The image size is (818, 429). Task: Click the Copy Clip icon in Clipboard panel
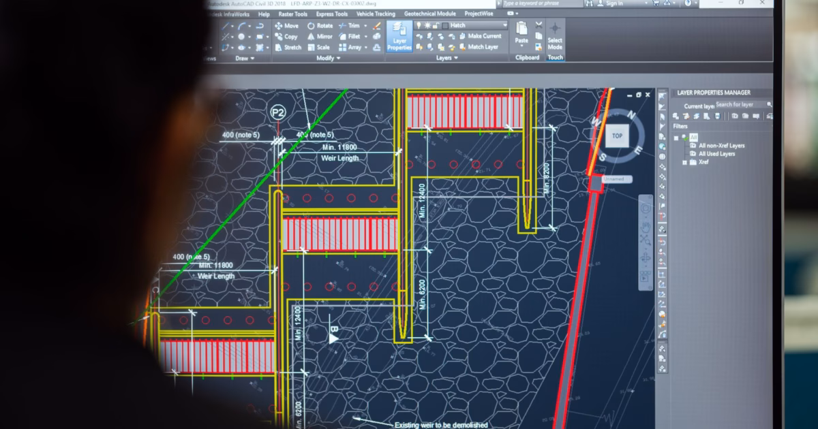tap(539, 36)
